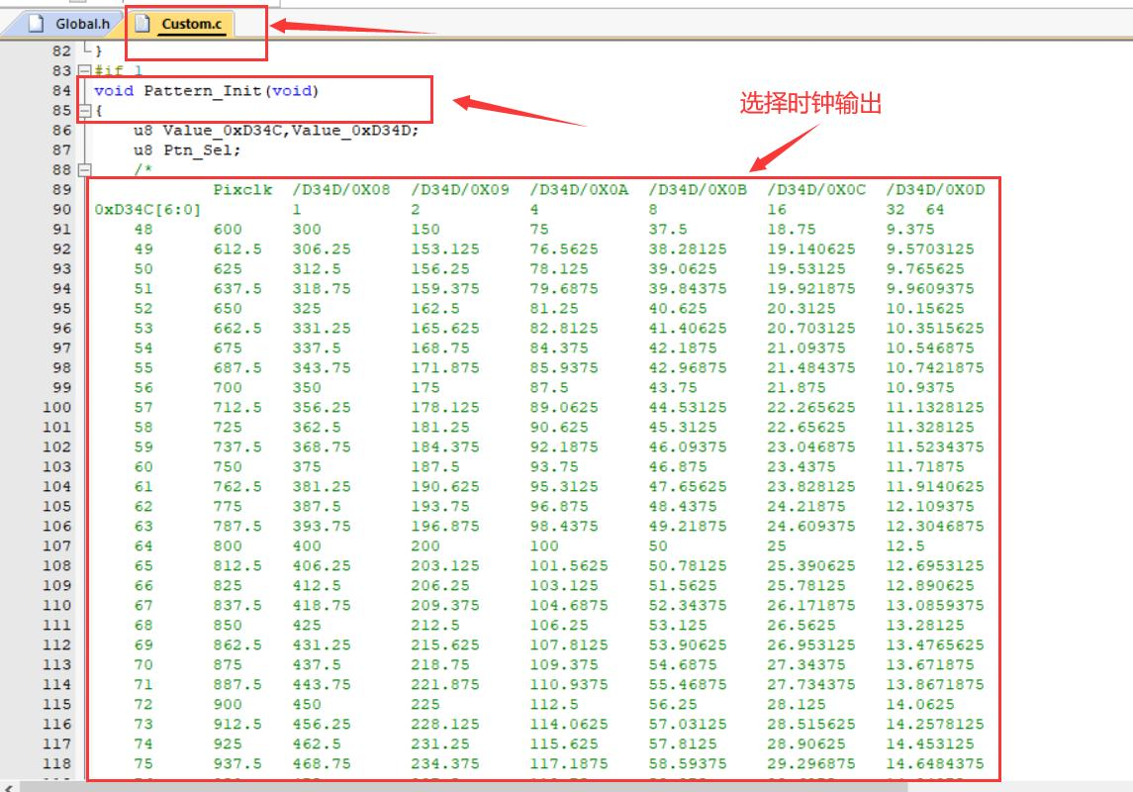Click the value '112.5' on line 115
1133x792 pixels.
[554, 705]
